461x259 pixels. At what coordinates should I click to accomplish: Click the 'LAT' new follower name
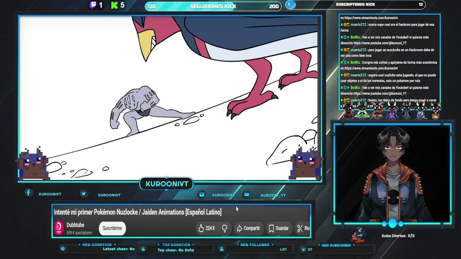point(283,249)
